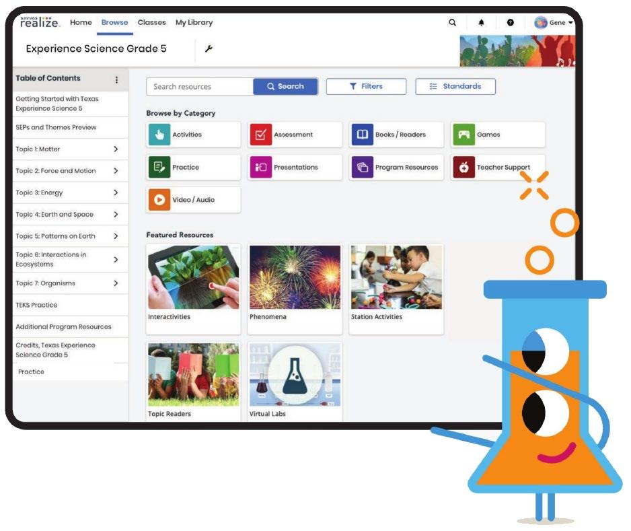
Task: Click the Topic 7: Organisms row text
Action: click(x=45, y=283)
